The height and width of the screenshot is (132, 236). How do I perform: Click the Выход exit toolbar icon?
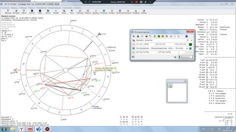[x=144, y=12]
